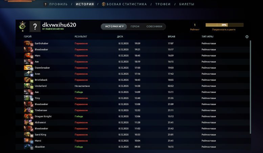Image resolution: width=263 pixels, height=153 pixels.
Task: Select the Alchemist hero portrait
Action: pyautogui.click(x=28, y=122)
